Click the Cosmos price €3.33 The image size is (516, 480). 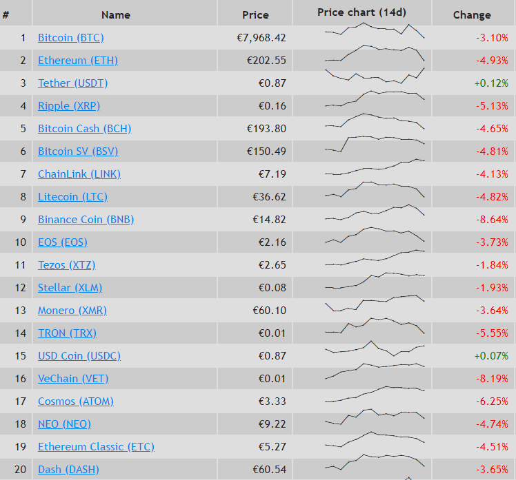click(x=272, y=401)
